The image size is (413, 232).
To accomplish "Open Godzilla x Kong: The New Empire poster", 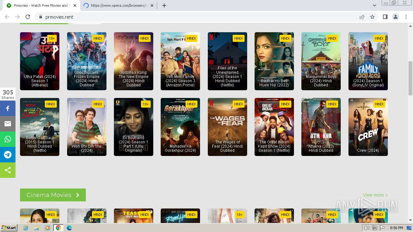I will click(134, 61).
